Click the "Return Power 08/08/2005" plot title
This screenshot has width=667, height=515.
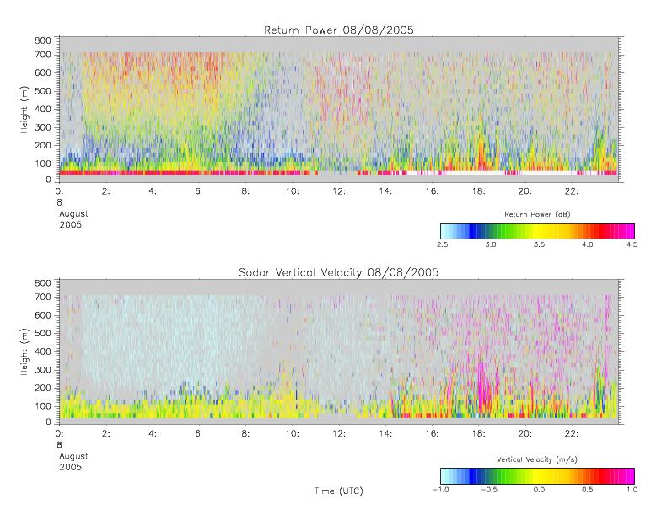pos(339,30)
